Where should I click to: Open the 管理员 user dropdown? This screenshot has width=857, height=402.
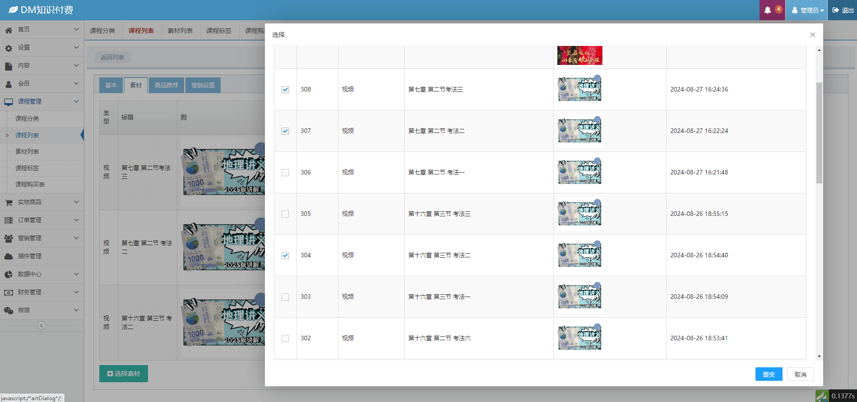pyautogui.click(x=807, y=10)
